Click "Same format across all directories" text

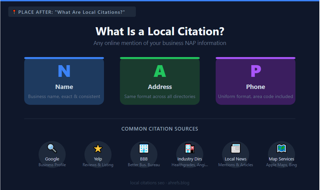pos(160,96)
